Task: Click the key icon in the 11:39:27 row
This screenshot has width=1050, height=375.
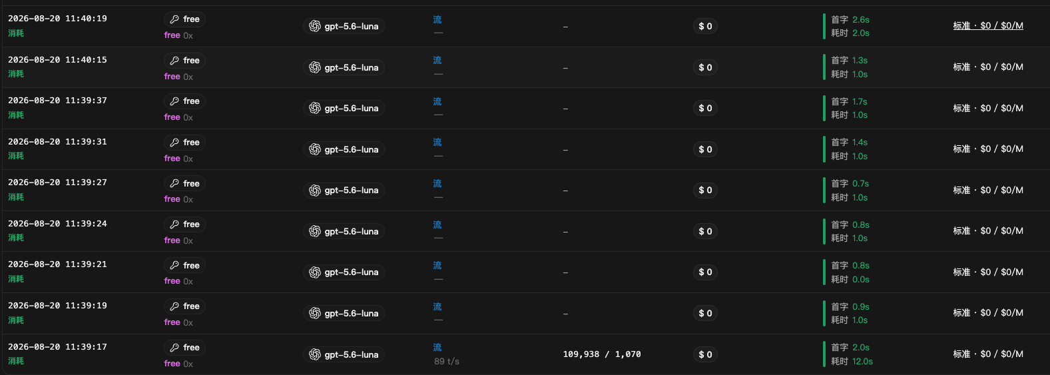Action: (x=174, y=183)
